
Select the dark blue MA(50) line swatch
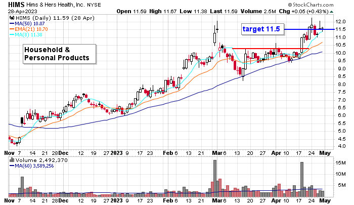pos(12,23)
